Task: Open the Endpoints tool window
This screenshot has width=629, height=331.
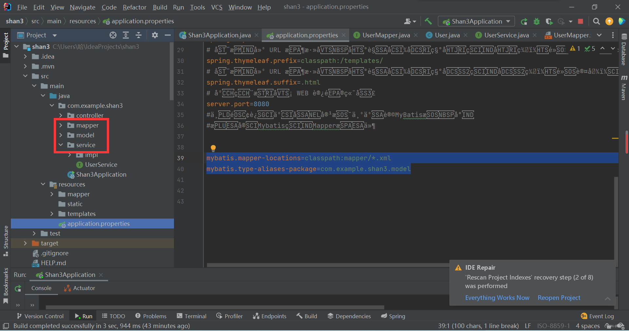Action: click(x=270, y=316)
